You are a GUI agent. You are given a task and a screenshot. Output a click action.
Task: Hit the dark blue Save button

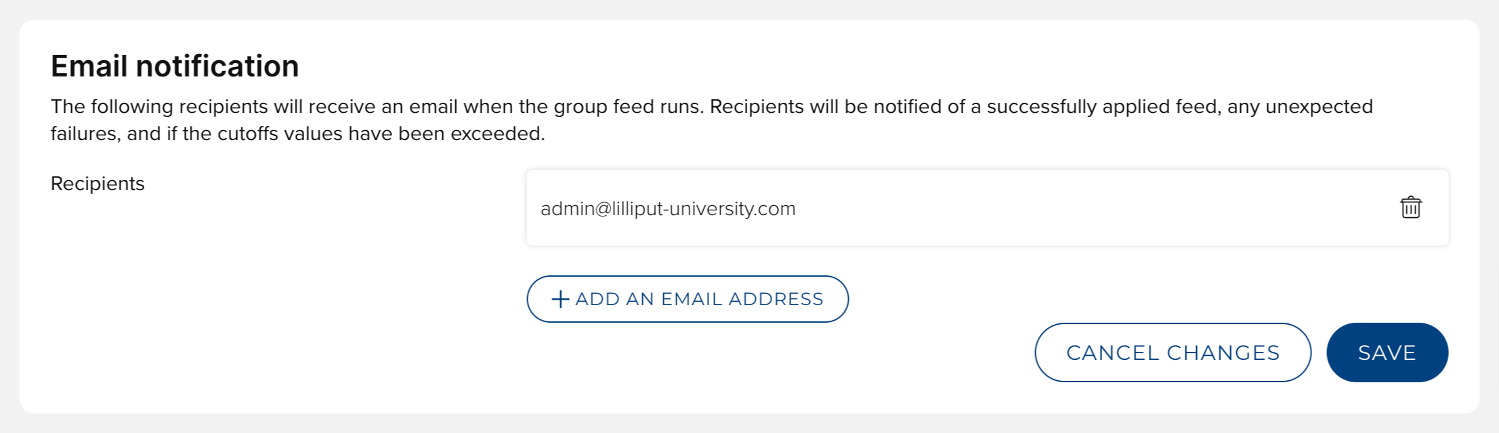coord(1387,352)
